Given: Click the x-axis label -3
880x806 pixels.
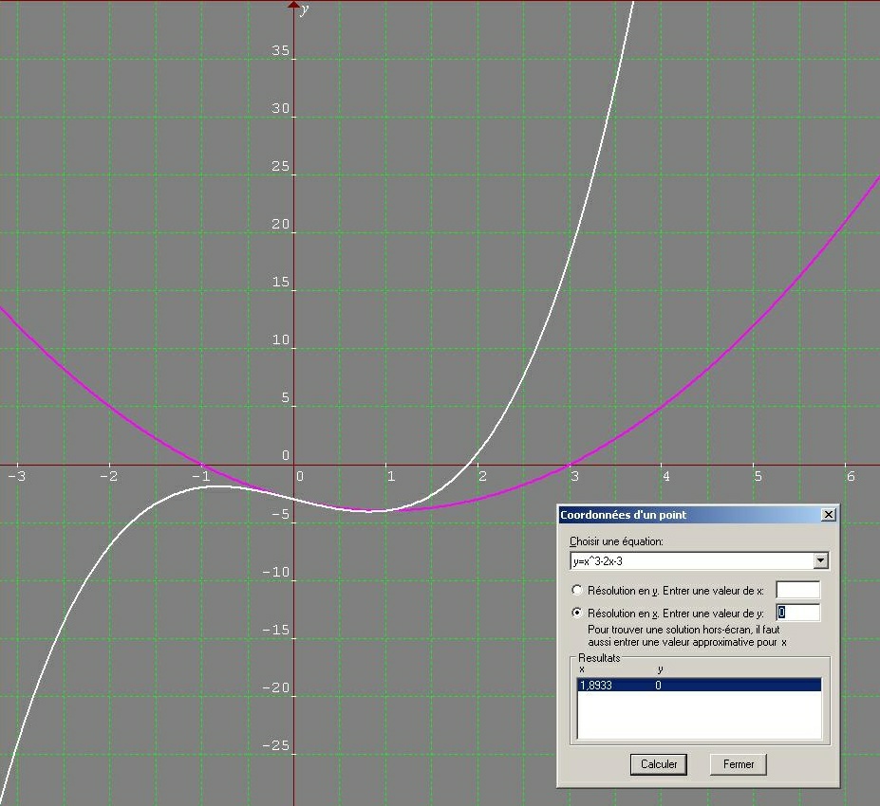Looking at the screenshot, I should (14, 476).
